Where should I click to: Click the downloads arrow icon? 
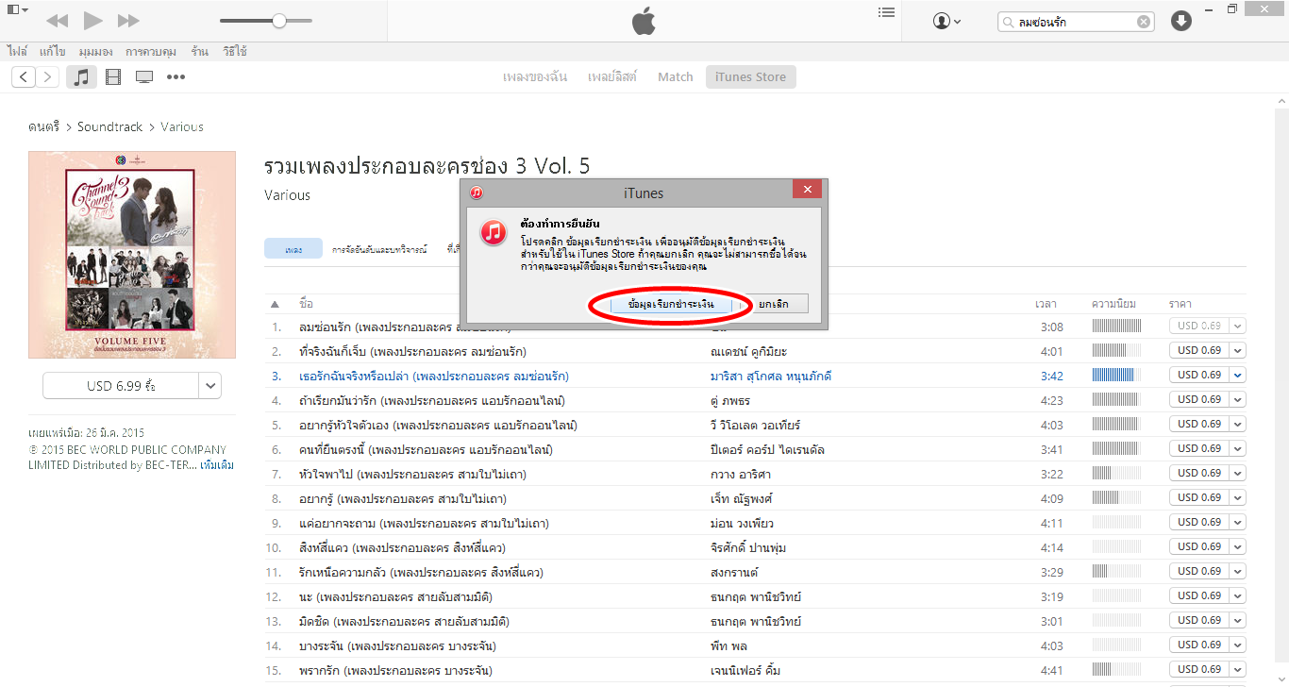[x=1181, y=21]
